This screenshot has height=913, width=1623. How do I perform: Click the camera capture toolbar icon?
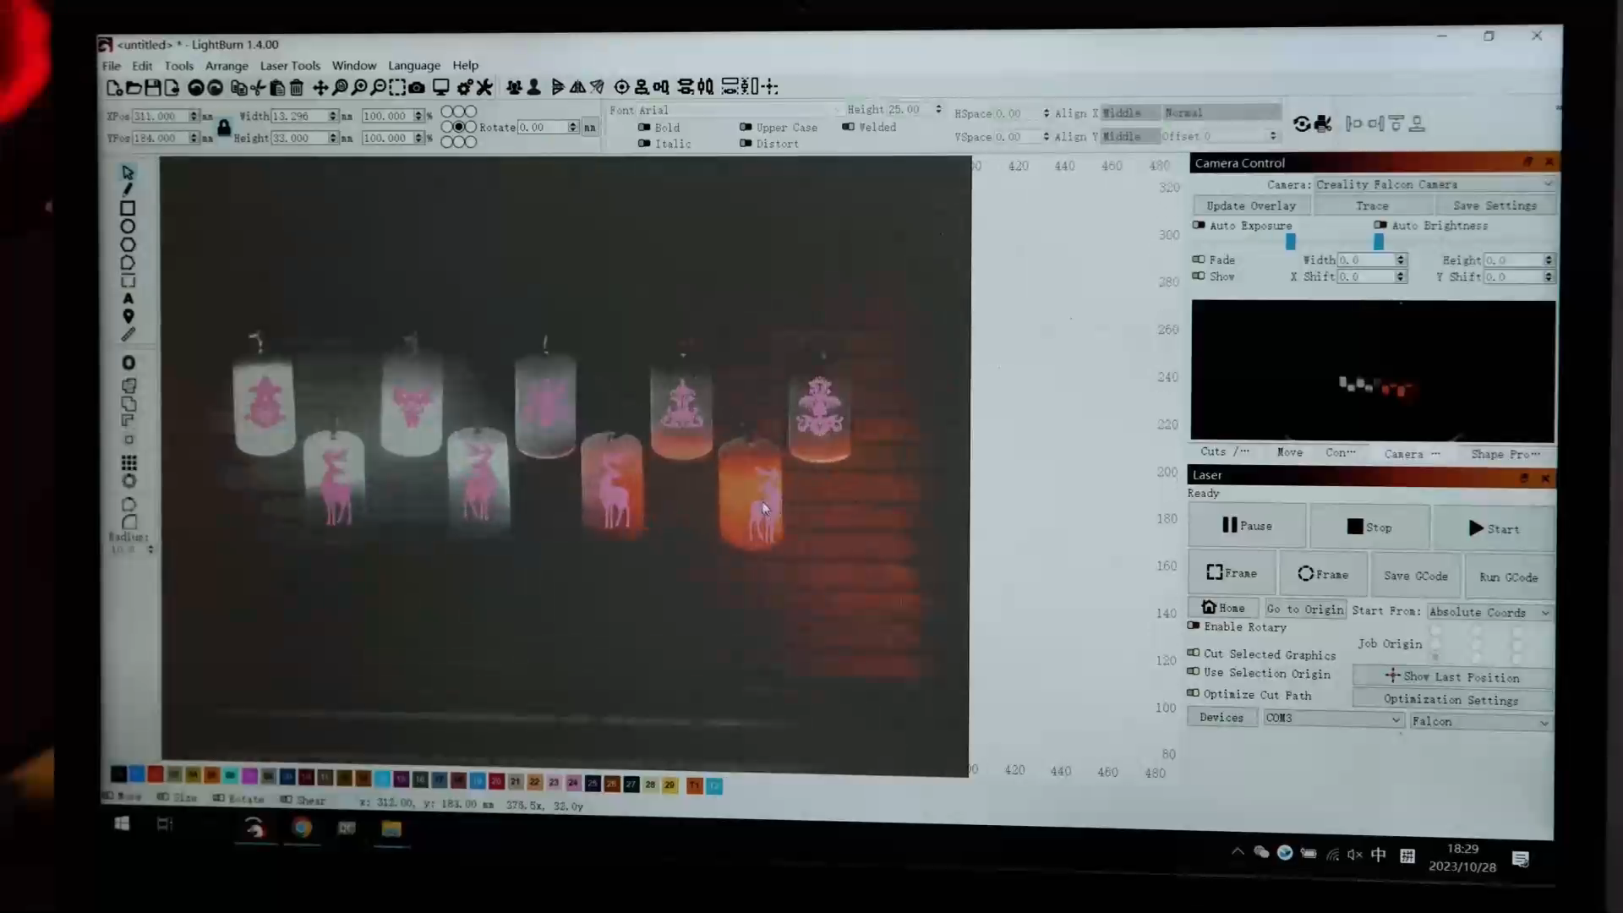[x=417, y=87]
